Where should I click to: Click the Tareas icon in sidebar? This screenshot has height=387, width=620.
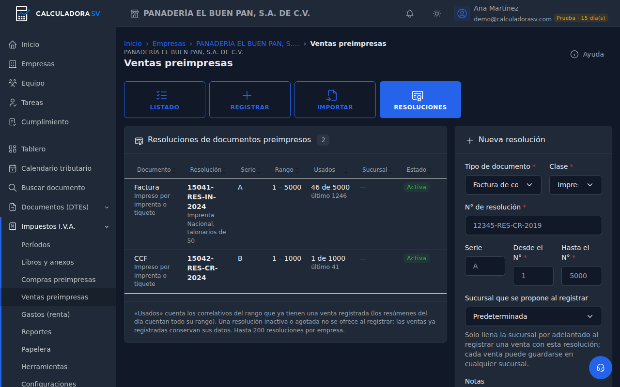click(x=13, y=103)
